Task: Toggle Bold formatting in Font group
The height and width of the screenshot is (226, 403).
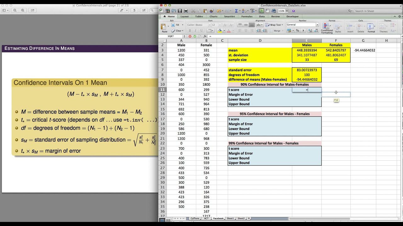Action: (190, 30)
